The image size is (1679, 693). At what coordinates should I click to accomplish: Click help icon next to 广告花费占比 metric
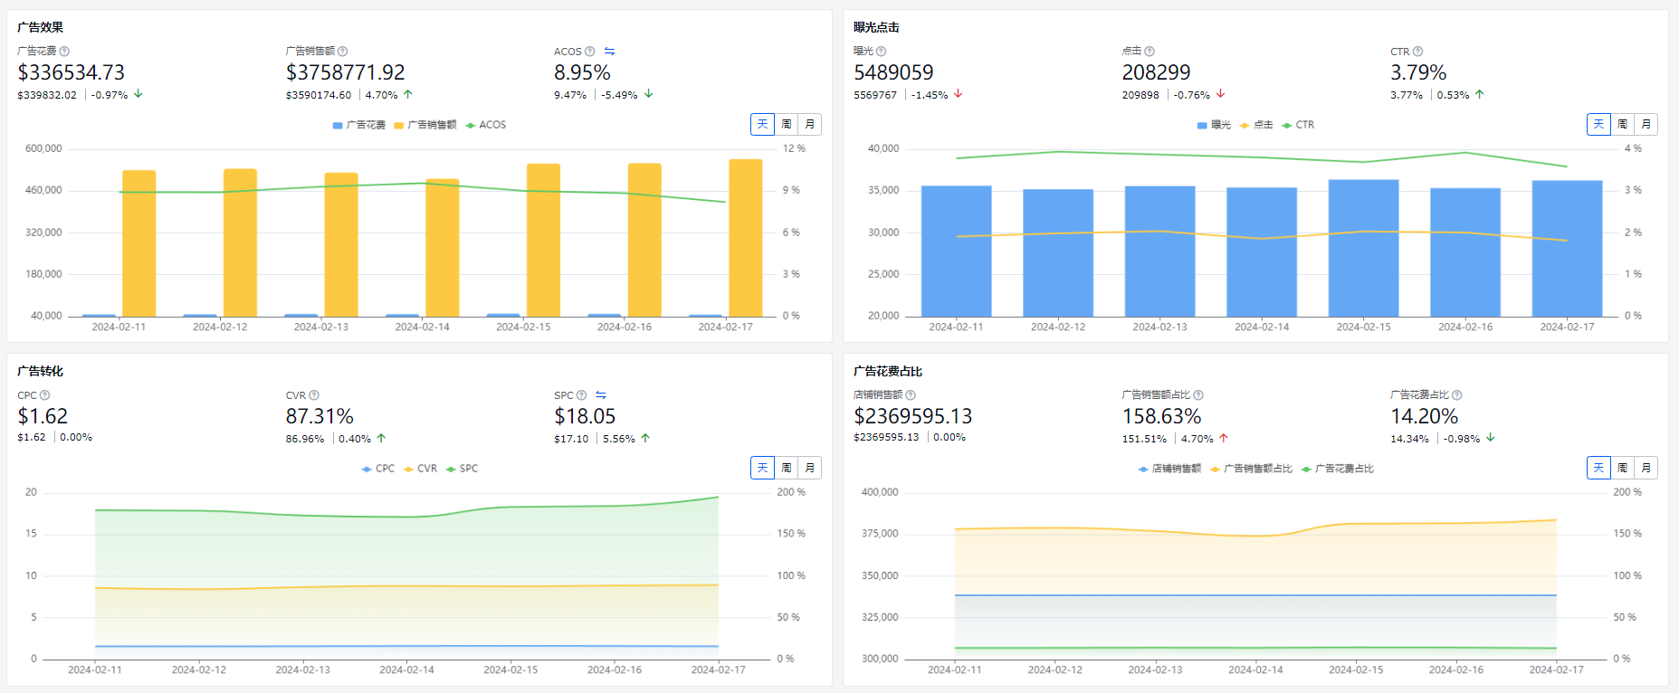click(1456, 395)
